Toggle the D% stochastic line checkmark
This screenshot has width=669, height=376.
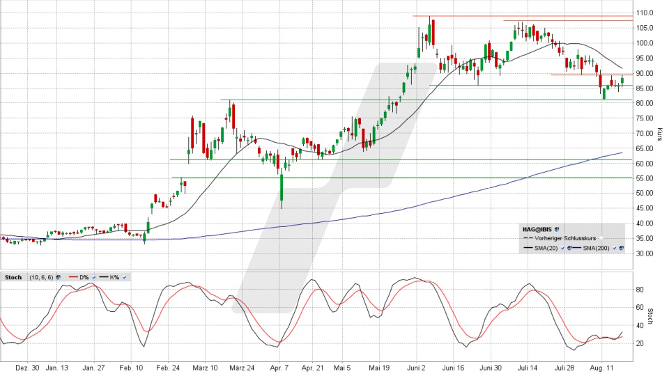[x=94, y=278]
